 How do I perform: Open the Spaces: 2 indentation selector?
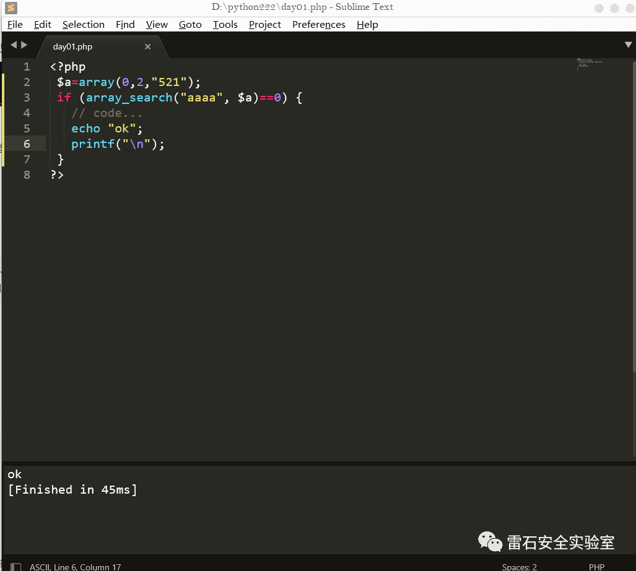coord(519,567)
